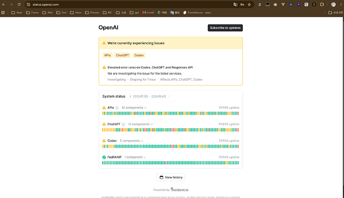The image size is (344, 198).
Task: Click the green check icon beside FedRAMP
Action: (104, 157)
